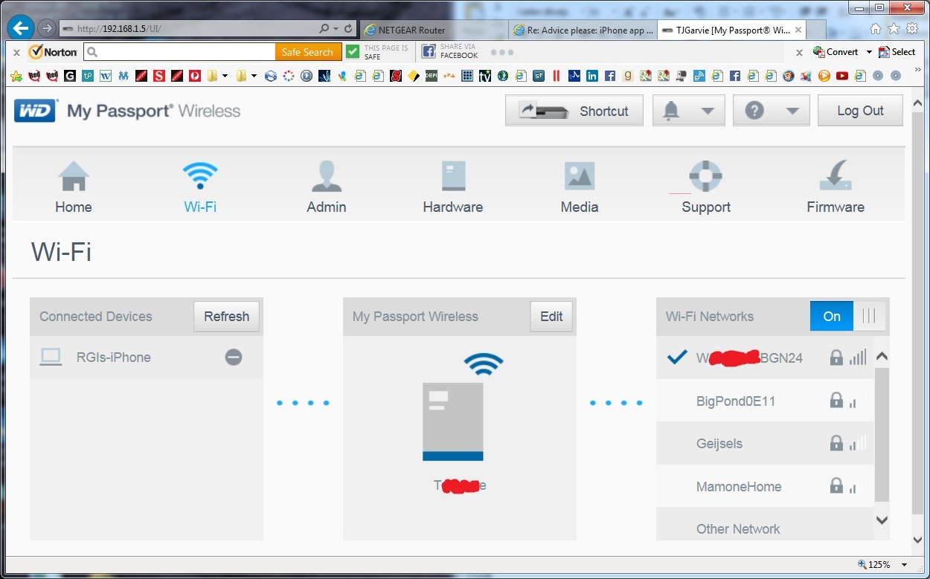Select the Geijsels network

pyautogui.click(x=765, y=444)
